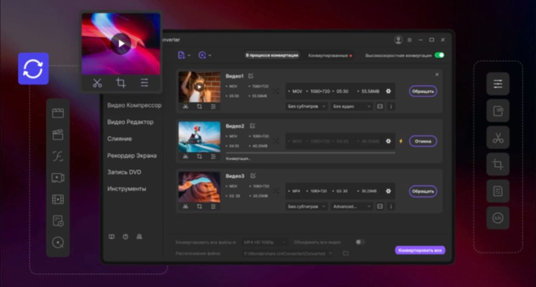
Task: Click effects list icon under large floating preview
Action: coord(144,83)
